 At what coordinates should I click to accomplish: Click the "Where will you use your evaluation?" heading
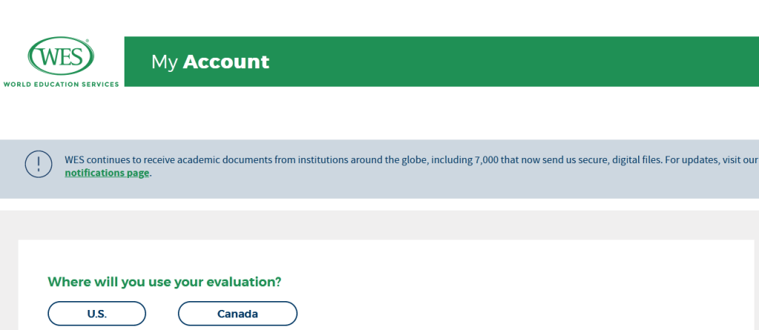[165, 282]
